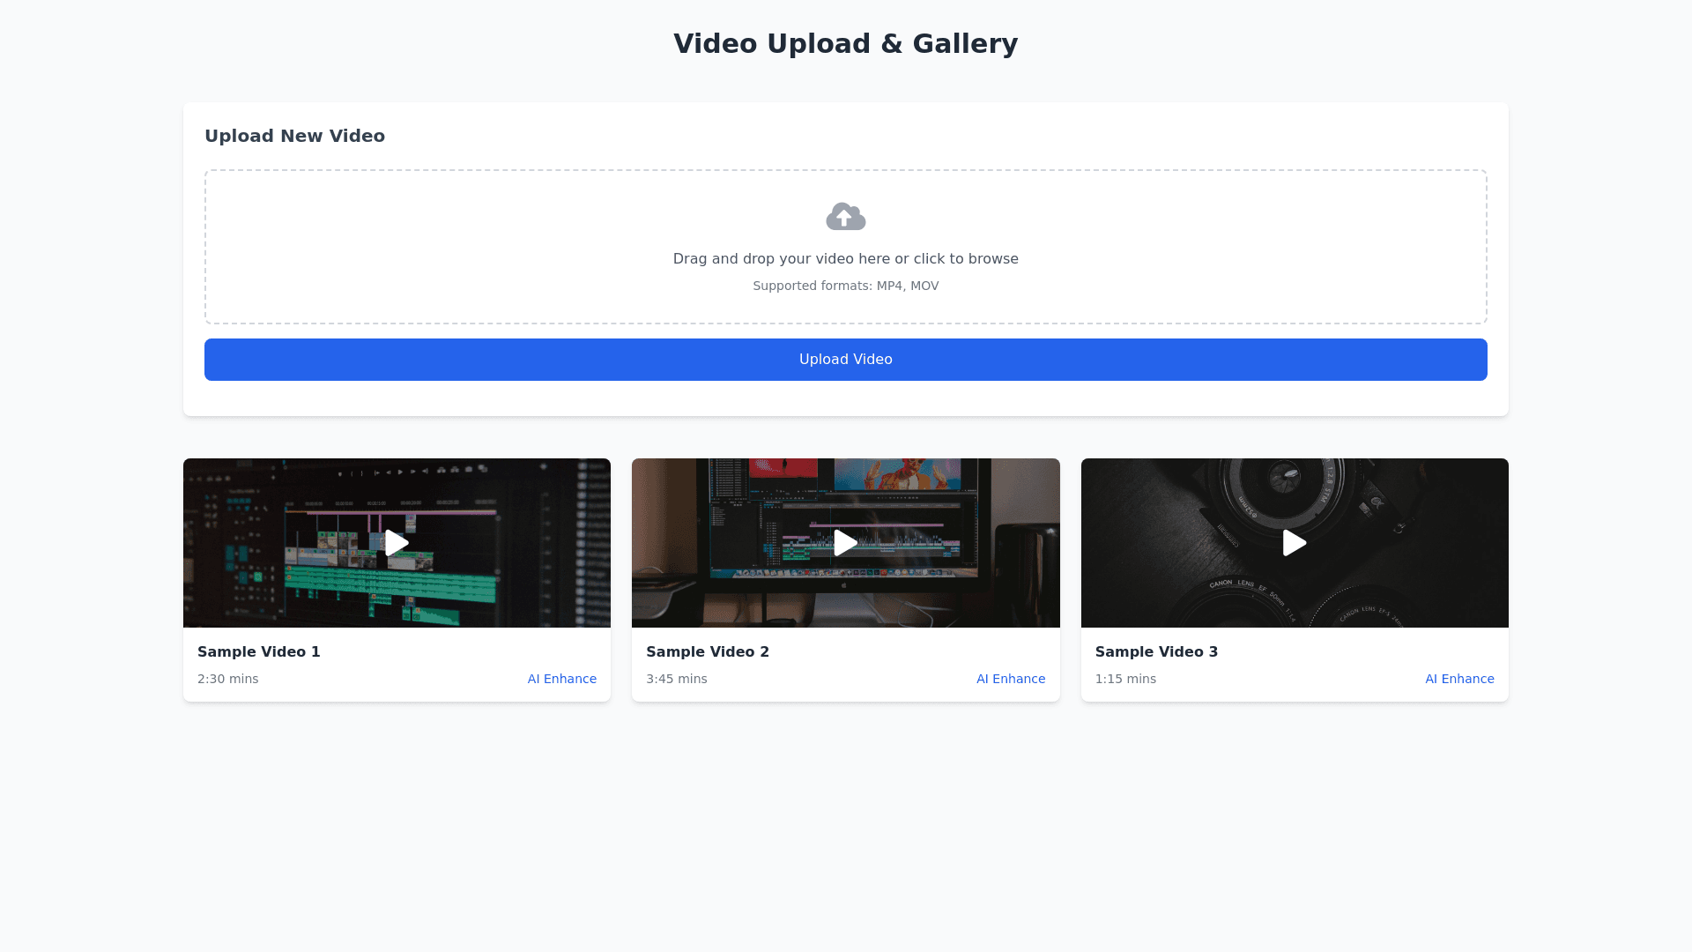Play Sample Video 1
1692x952 pixels.
pyautogui.click(x=397, y=543)
